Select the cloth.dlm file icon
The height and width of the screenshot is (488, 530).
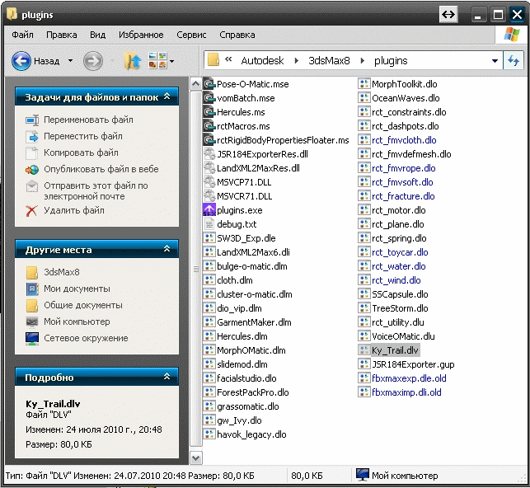coord(209,280)
